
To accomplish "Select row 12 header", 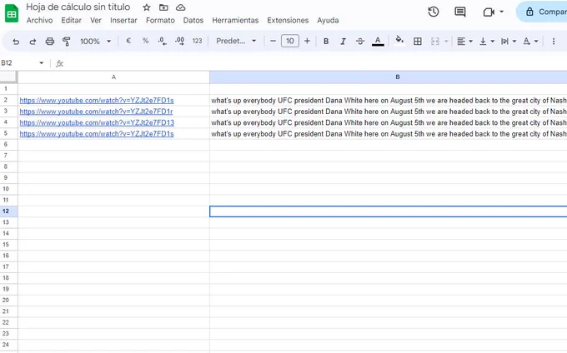I will point(8,211).
